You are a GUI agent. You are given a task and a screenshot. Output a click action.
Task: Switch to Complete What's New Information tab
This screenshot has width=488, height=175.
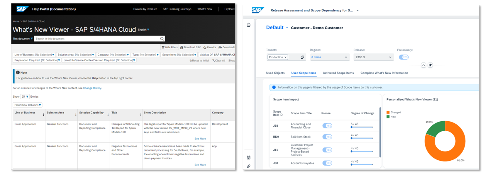(x=384, y=73)
